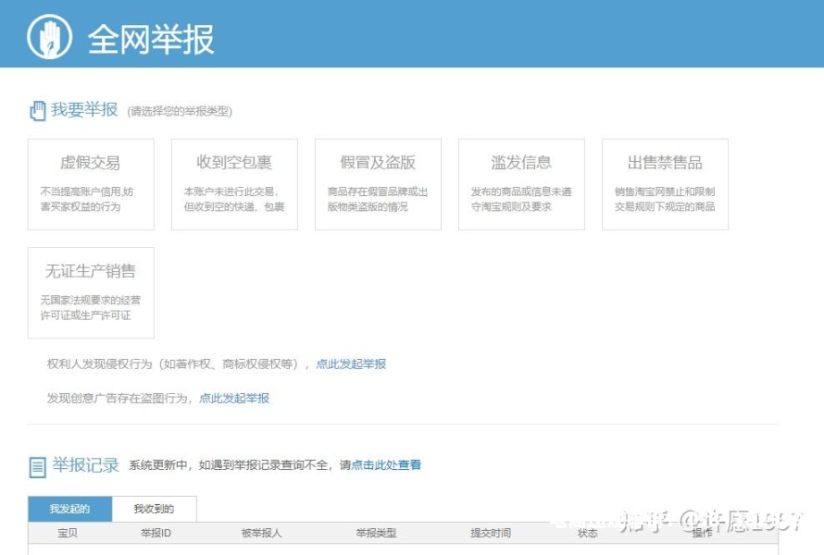This screenshot has width=824, height=555.
Task: Click 点此发起举报 link for creative ad theft
Action: coord(234,399)
